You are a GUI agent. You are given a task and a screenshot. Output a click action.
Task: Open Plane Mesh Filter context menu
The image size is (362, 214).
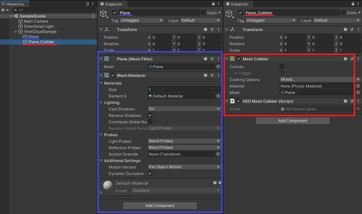[218, 59]
